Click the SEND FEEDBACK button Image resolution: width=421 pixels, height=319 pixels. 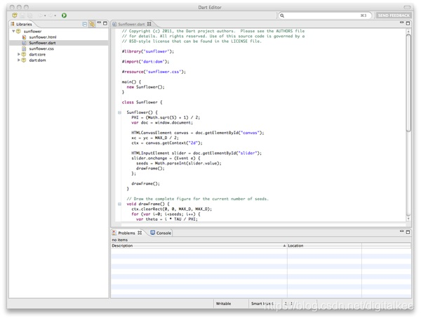point(394,15)
